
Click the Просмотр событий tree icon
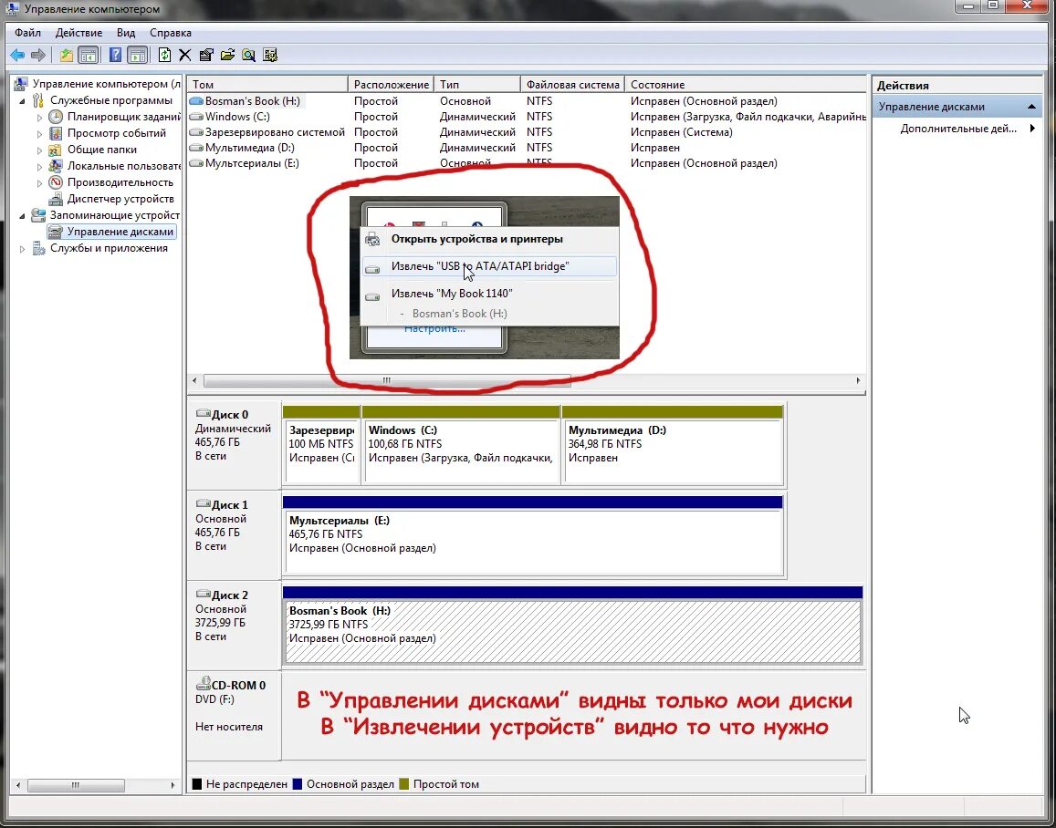[56, 133]
